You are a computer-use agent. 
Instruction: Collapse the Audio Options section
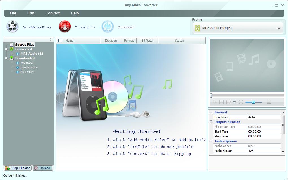(x=211, y=141)
